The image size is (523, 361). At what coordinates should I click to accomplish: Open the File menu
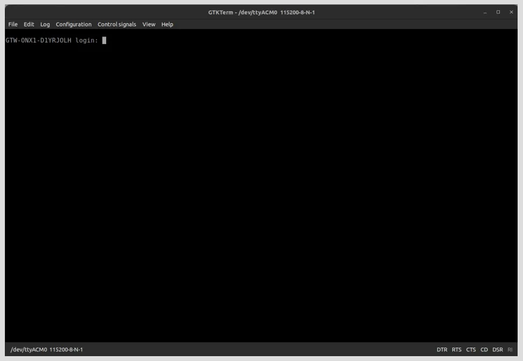[13, 24]
